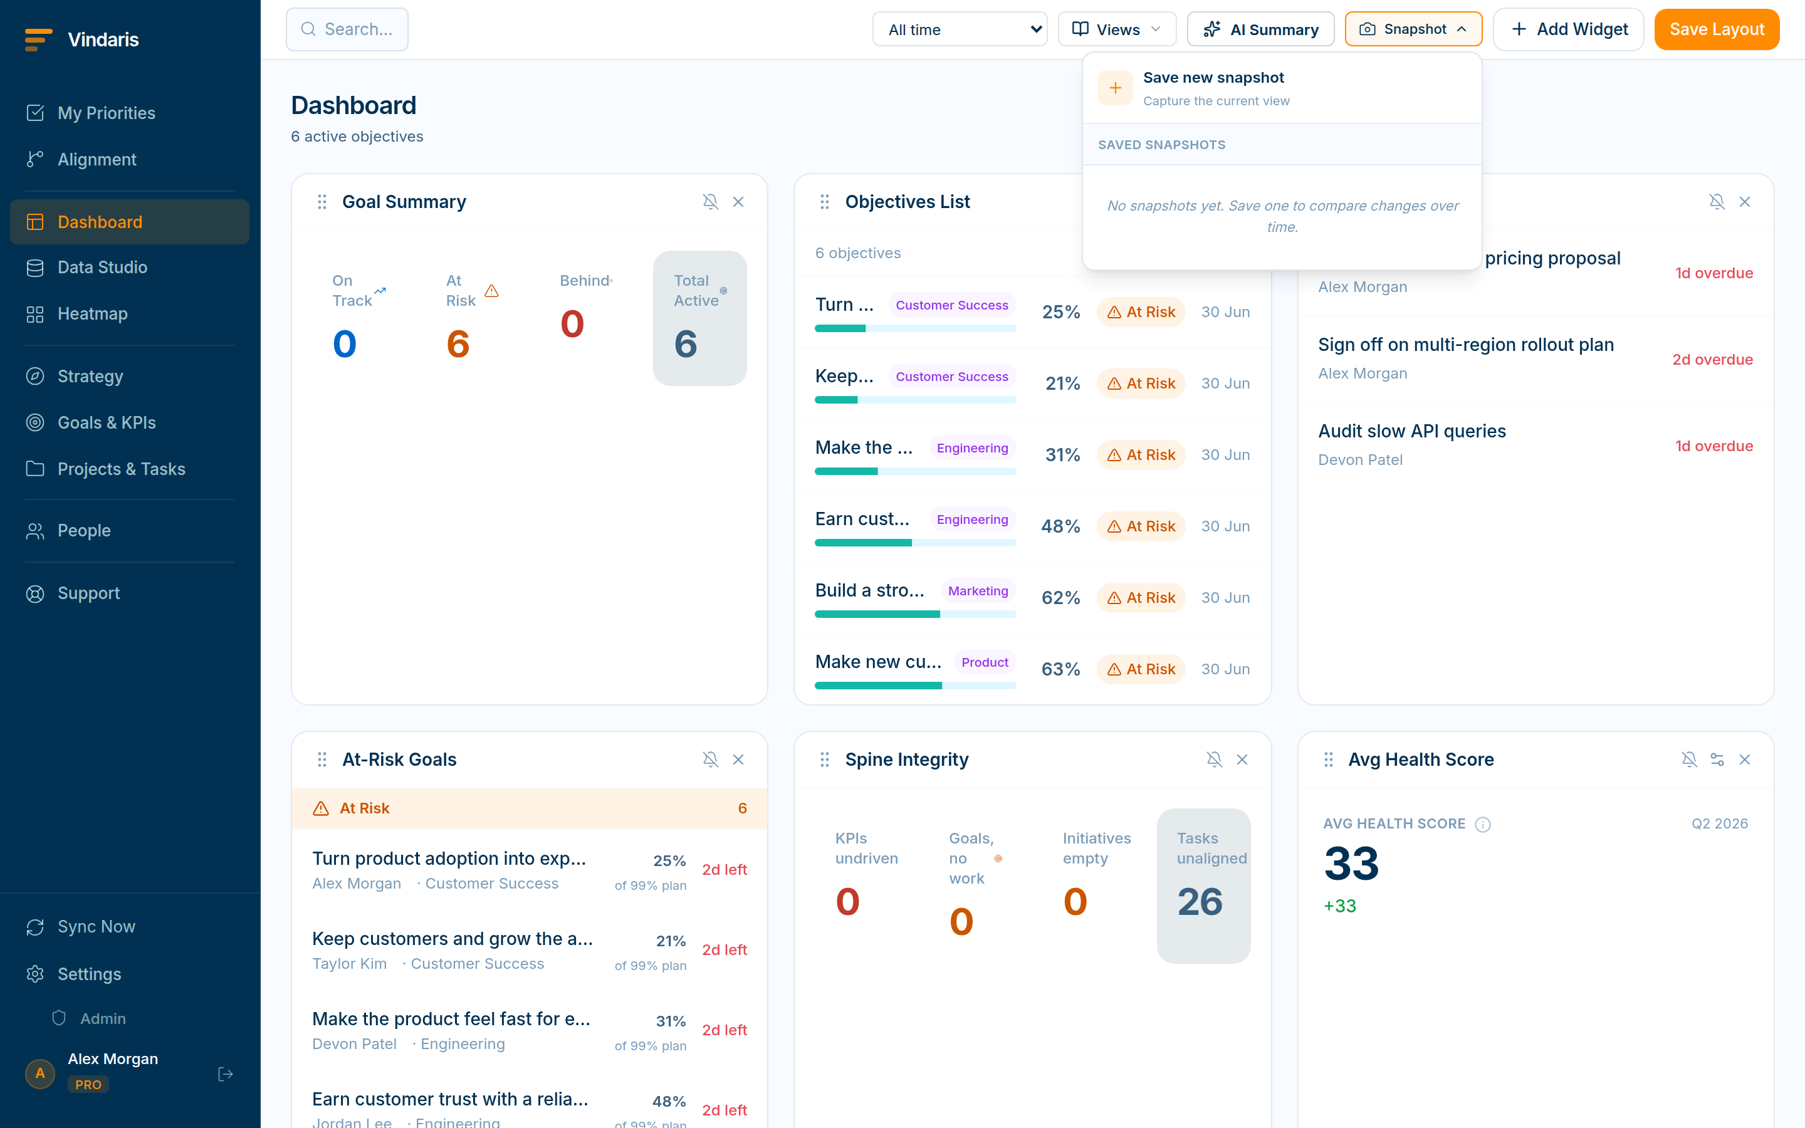Close the Spine Integrity widget
The image size is (1805, 1128).
pos(1242,760)
